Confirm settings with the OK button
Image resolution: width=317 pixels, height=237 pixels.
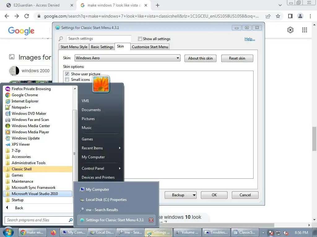pyautogui.click(x=214, y=195)
